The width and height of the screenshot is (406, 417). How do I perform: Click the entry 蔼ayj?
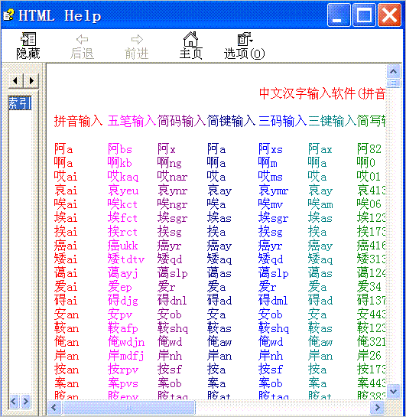point(123,273)
